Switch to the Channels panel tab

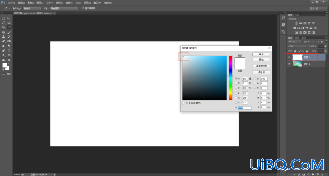tap(297, 38)
